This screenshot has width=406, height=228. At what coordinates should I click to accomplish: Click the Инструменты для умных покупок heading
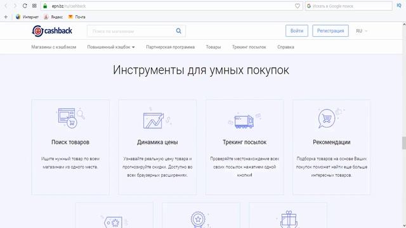[x=201, y=70]
